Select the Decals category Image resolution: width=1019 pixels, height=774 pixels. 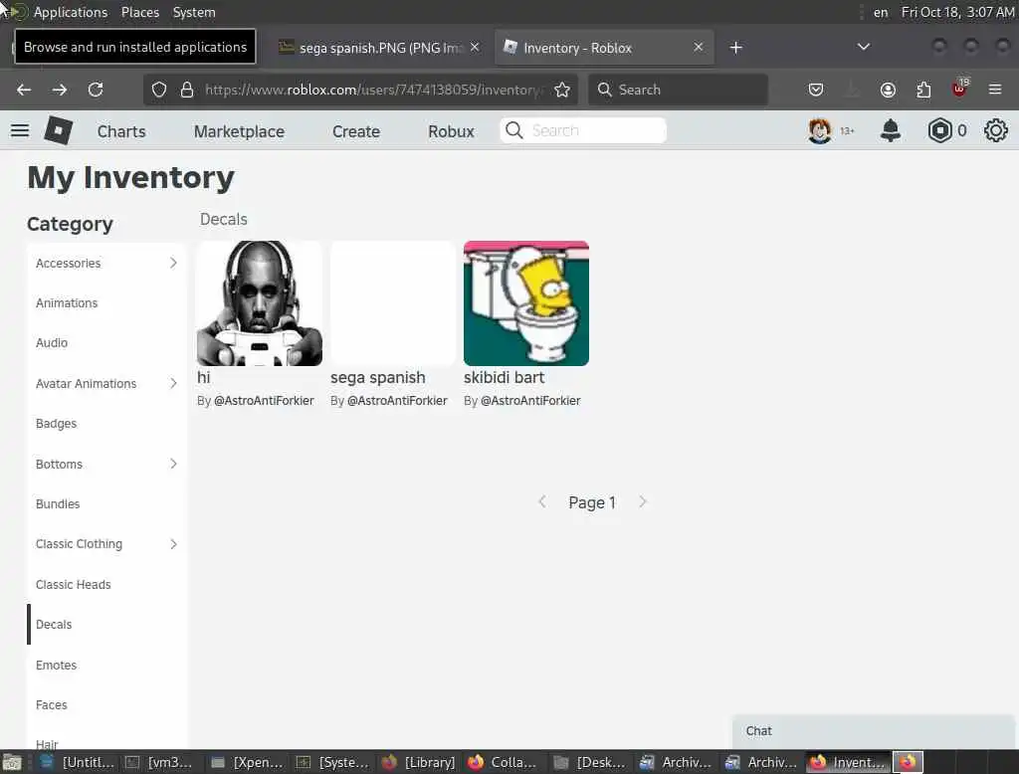(106, 625)
